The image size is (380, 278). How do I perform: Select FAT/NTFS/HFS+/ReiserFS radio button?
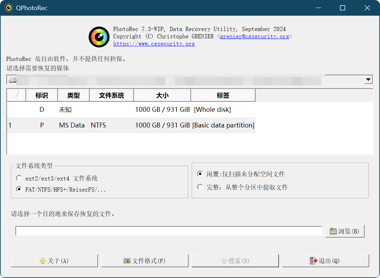point(19,189)
